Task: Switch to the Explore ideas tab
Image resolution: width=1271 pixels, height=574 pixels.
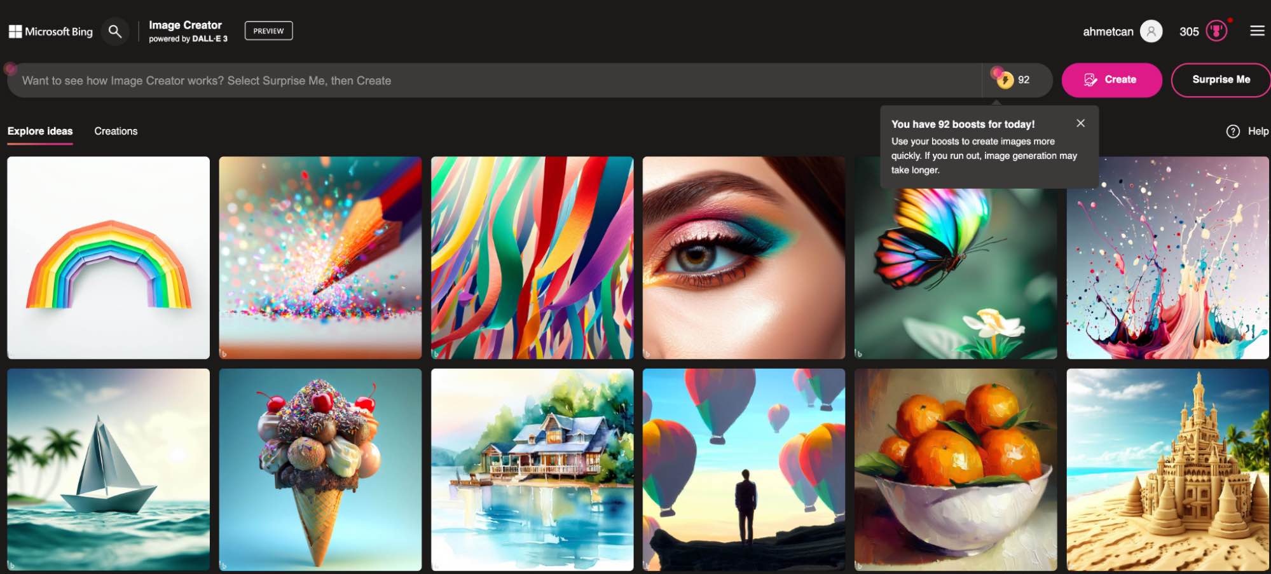Action: [40, 131]
